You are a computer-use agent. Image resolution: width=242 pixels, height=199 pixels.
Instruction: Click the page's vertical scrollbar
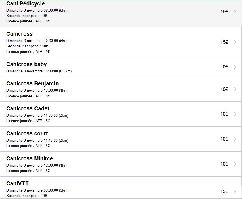point(241,106)
